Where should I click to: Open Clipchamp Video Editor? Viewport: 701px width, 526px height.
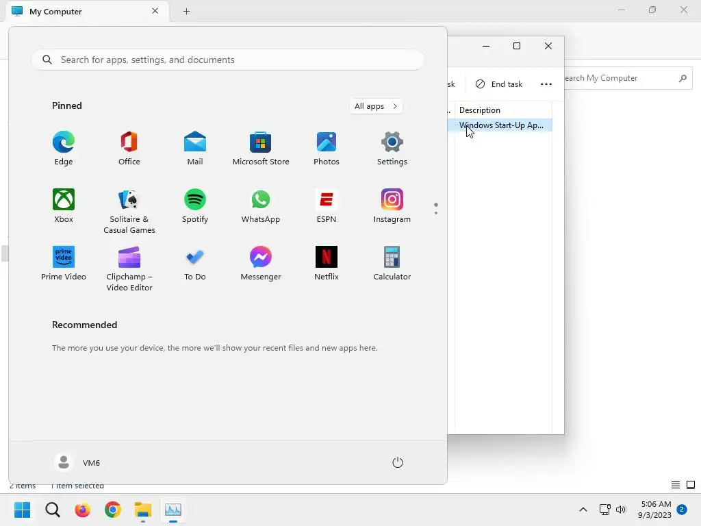tap(129, 268)
